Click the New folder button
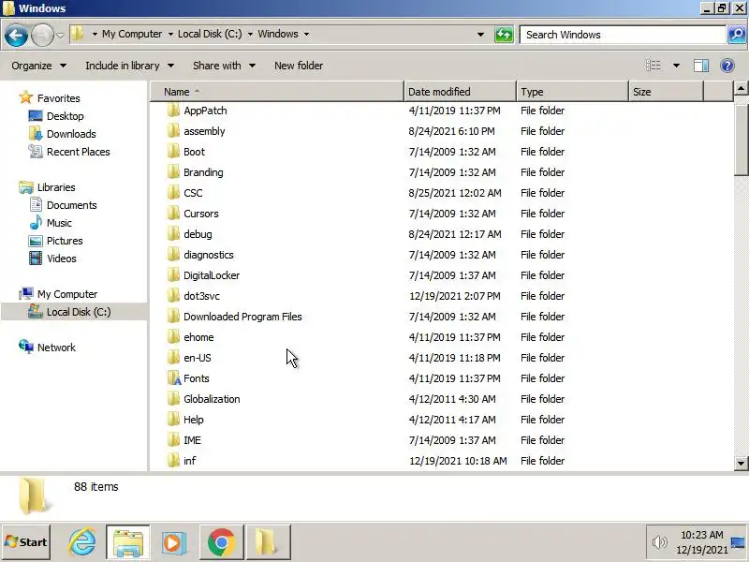This screenshot has height=562, width=749. pyautogui.click(x=299, y=66)
